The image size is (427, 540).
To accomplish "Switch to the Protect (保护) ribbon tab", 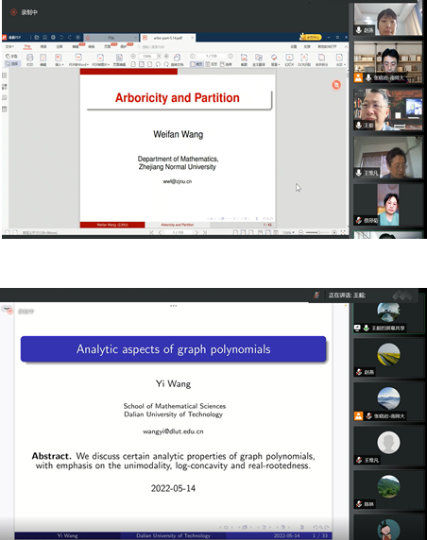I will coord(124,46).
